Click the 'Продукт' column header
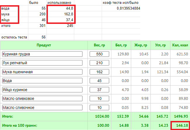This screenshot has width=190, height=130. click(44, 45)
